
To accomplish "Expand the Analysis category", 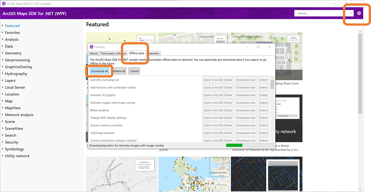I will pos(2,39).
